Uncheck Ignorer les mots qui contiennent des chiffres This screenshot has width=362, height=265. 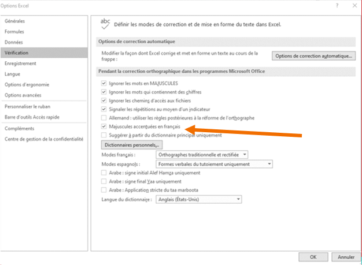[104, 92]
